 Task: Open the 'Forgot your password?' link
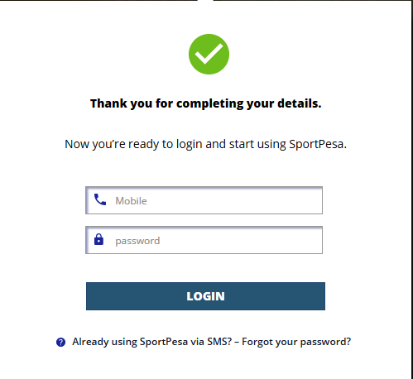pyautogui.click(x=296, y=342)
